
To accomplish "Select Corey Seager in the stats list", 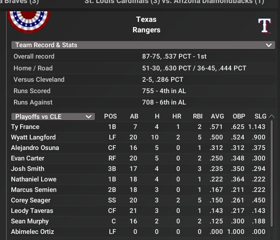I will [31, 200].
